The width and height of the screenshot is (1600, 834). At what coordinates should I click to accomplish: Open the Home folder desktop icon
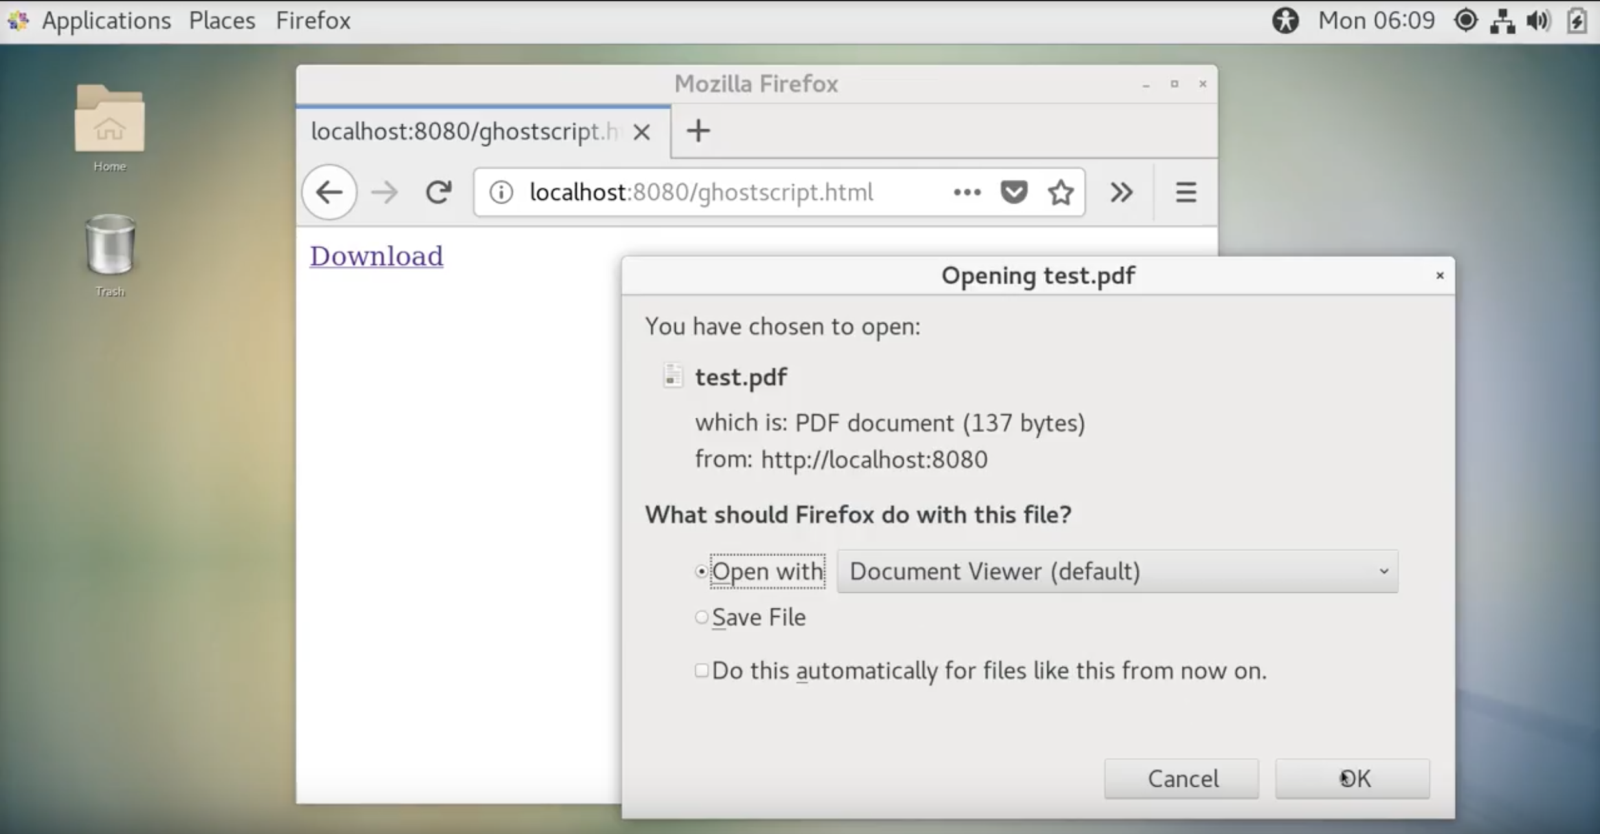[x=109, y=129]
